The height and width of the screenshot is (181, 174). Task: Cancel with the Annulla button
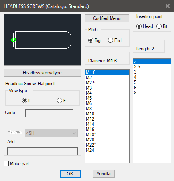coord(103,174)
